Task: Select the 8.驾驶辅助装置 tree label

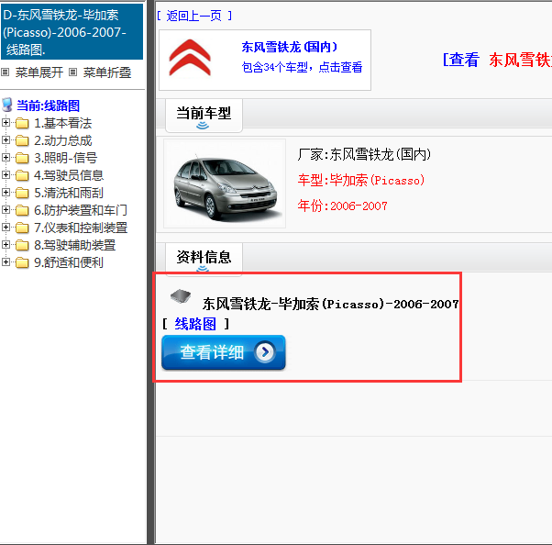Action: (x=74, y=245)
